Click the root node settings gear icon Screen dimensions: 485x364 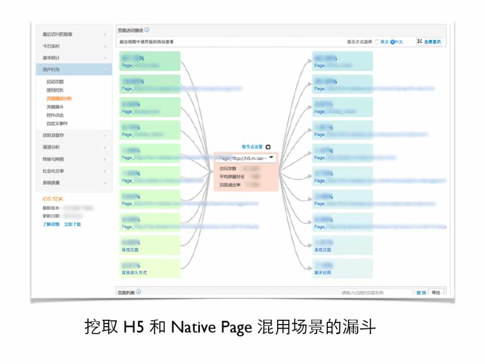click(268, 147)
